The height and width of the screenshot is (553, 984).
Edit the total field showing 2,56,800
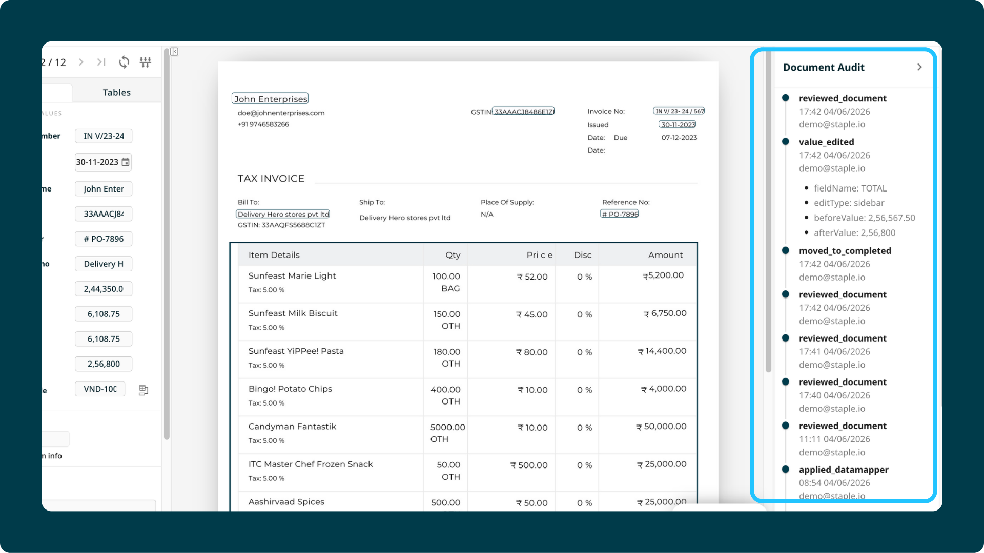click(104, 364)
